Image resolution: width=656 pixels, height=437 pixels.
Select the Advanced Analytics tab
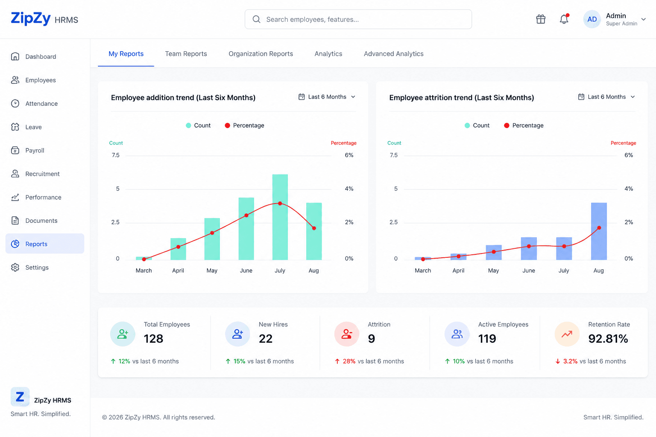[x=394, y=54]
